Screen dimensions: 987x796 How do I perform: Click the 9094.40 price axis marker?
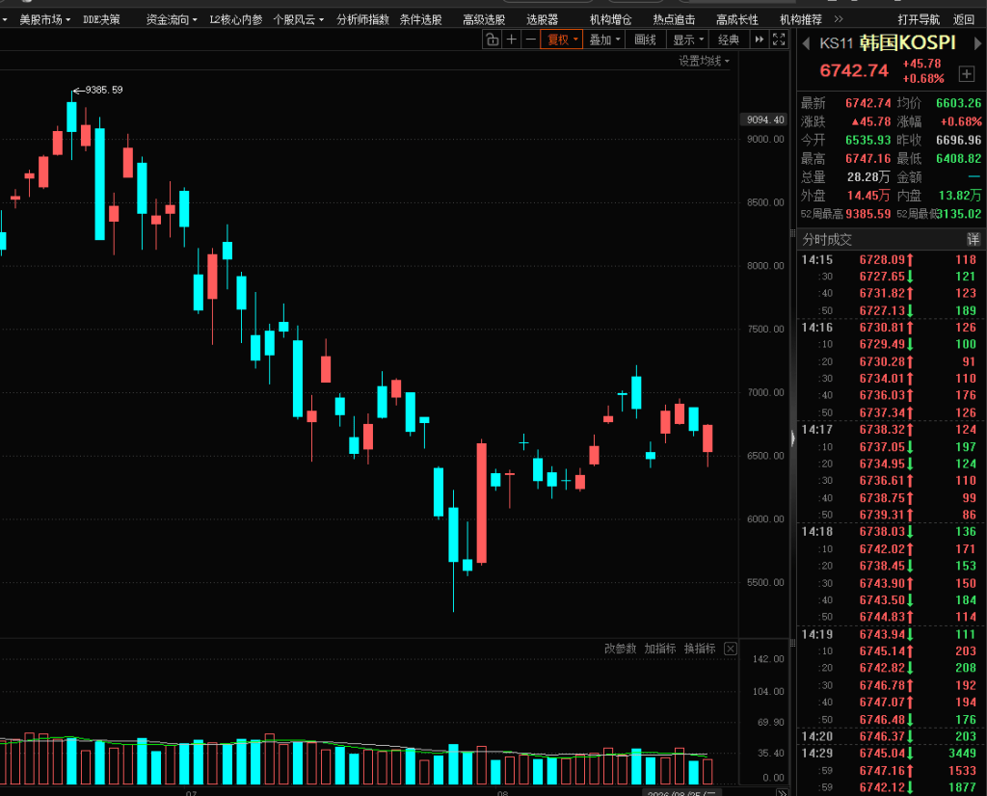(x=764, y=119)
